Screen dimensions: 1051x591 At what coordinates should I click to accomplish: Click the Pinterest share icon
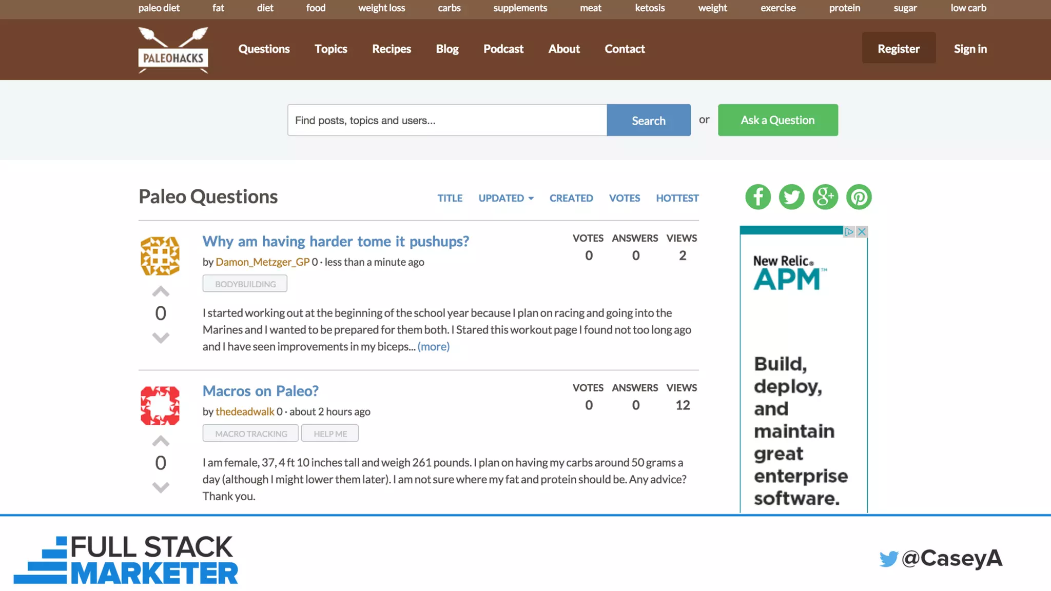coord(859,197)
